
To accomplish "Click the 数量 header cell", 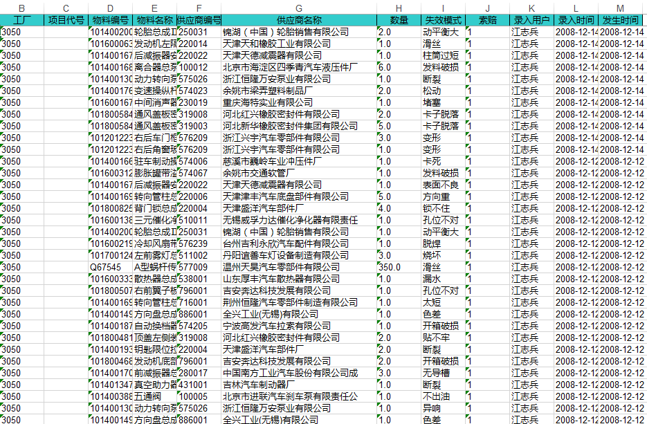I will point(399,20).
